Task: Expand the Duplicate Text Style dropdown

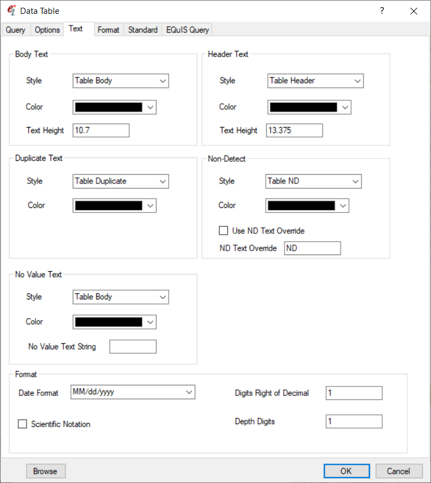Action: pyautogui.click(x=120, y=181)
